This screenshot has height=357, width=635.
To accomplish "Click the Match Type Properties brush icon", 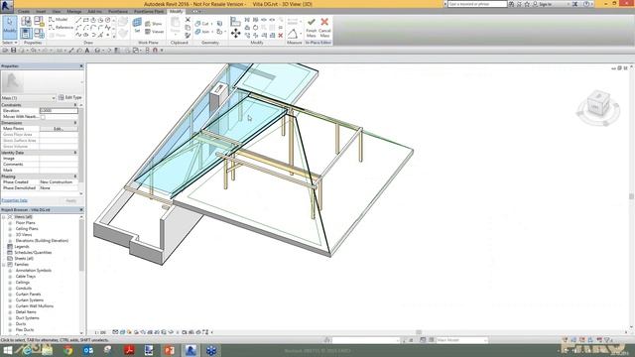I will (188, 36).
